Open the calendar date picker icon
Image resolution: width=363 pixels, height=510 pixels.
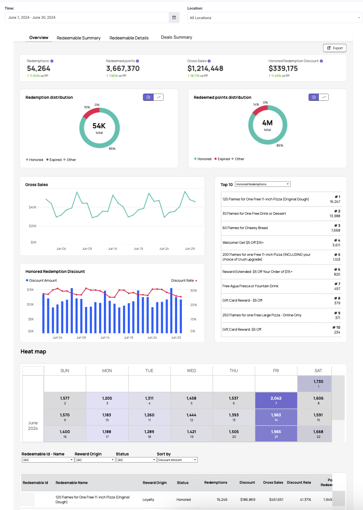(x=174, y=18)
